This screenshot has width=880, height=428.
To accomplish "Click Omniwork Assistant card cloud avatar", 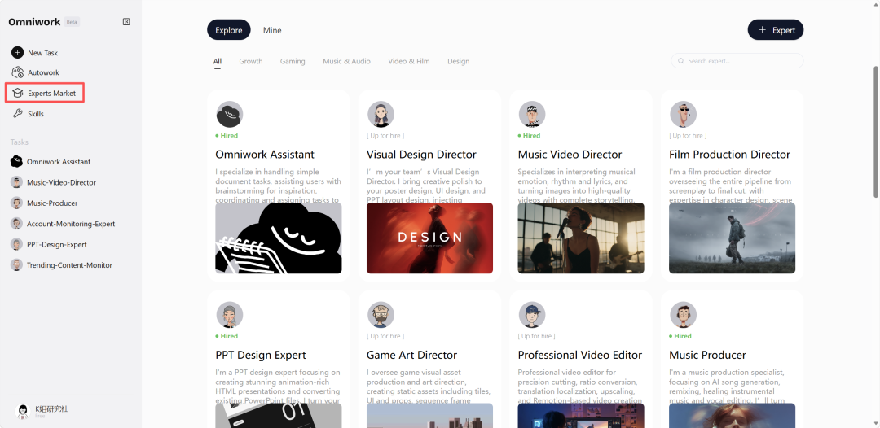I will tap(230, 114).
